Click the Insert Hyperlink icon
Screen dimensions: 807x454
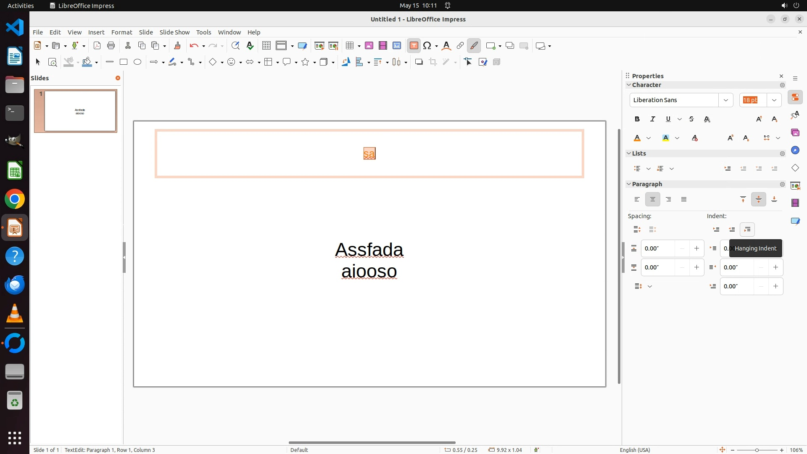tap(460, 46)
